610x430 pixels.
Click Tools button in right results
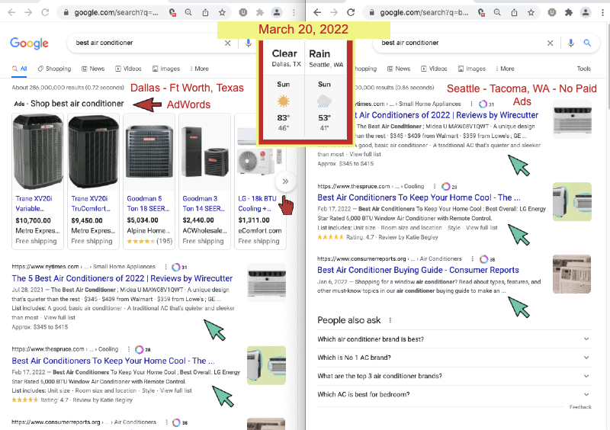pyautogui.click(x=584, y=69)
